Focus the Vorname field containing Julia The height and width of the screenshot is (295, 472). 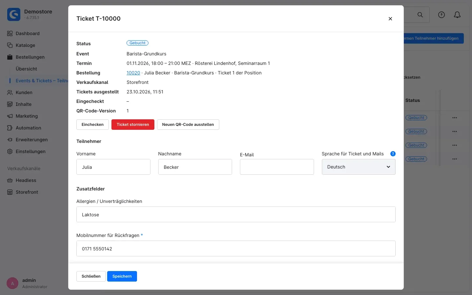[113, 167]
